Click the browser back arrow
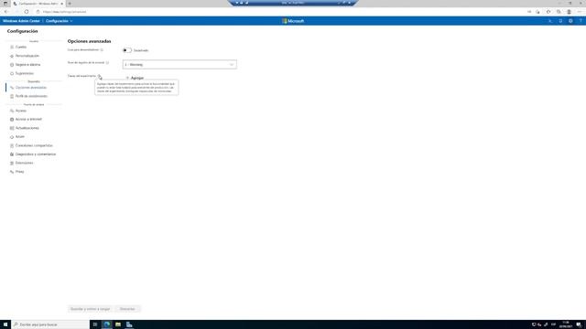586x329 pixels. click(x=6, y=12)
